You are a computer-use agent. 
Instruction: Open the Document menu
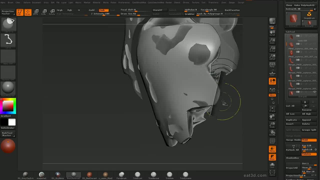pyautogui.click(x=36, y=2)
